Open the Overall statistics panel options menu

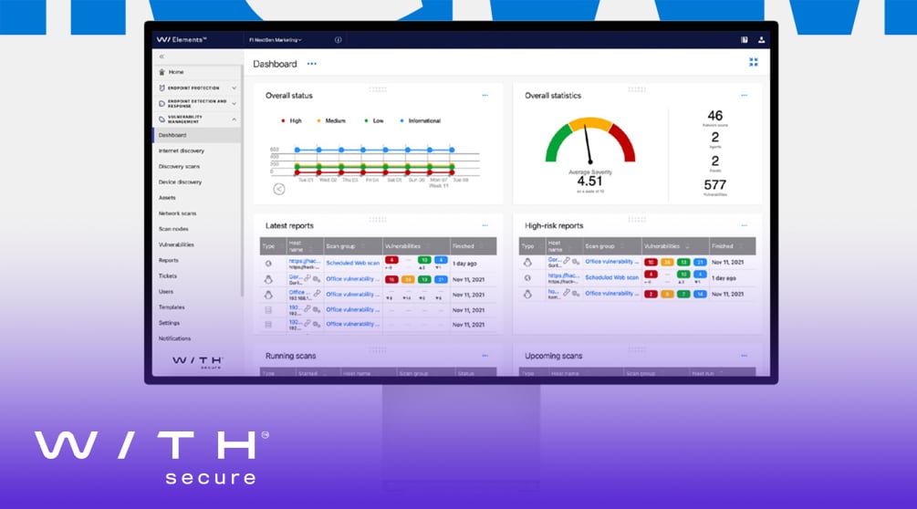744,95
